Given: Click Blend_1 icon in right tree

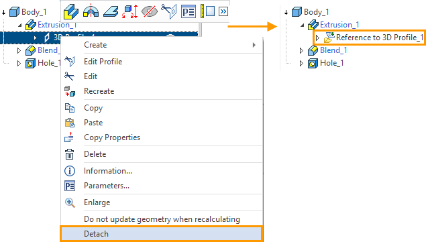Looking at the screenshot, I should pos(313,50).
